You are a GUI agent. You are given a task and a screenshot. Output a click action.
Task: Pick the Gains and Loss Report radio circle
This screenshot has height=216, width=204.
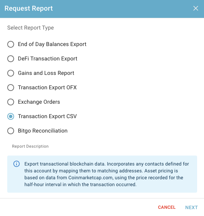11,73
